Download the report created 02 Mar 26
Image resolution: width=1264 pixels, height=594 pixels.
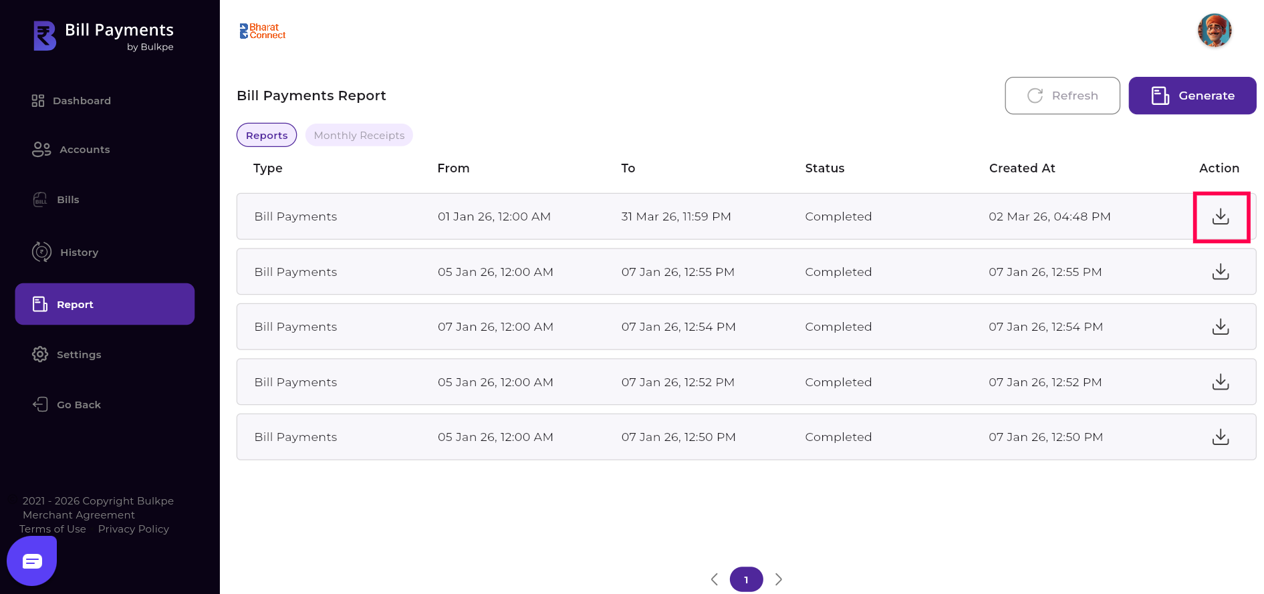(1220, 216)
